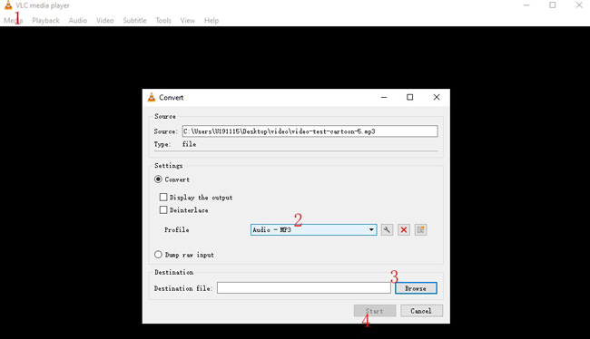The image size is (590, 339).
Task: Open the Playback menu
Action: pyautogui.click(x=45, y=20)
